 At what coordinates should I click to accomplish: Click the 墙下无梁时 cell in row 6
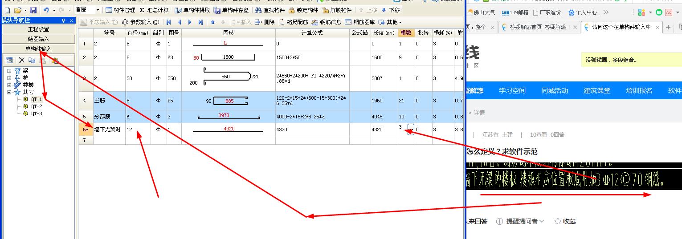click(x=109, y=129)
